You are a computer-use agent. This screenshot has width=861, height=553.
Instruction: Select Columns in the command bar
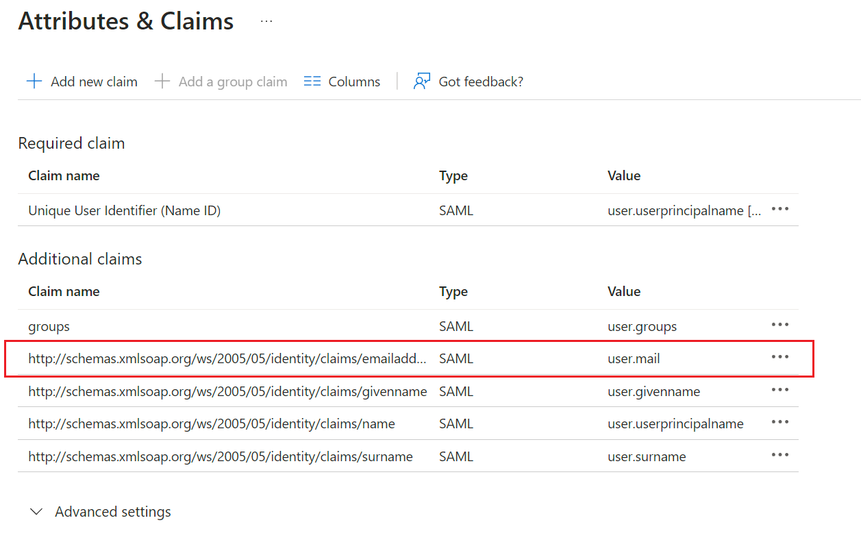tap(342, 82)
